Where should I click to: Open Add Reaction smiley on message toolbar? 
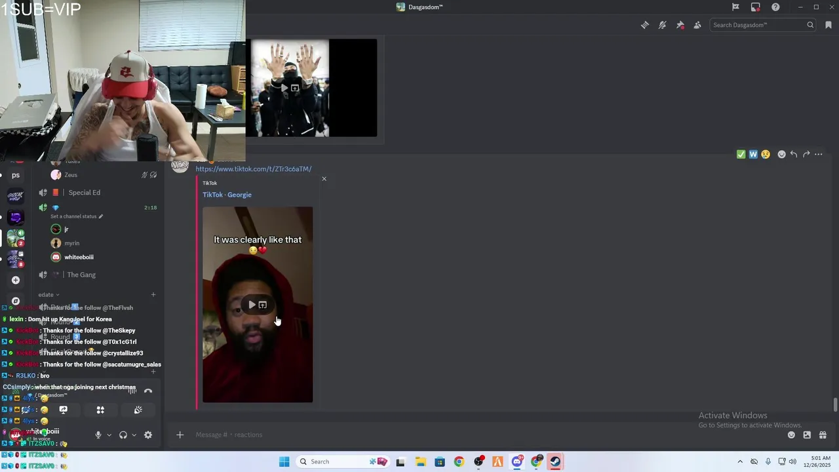pyautogui.click(x=781, y=154)
